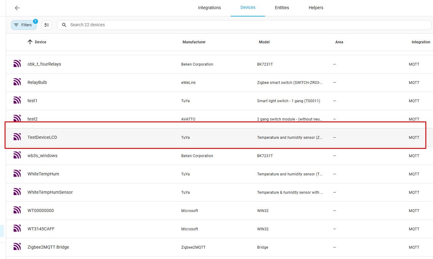Switch to the Devices tab
Image resolution: width=433 pixels, height=259 pixels.
[248, 8]
